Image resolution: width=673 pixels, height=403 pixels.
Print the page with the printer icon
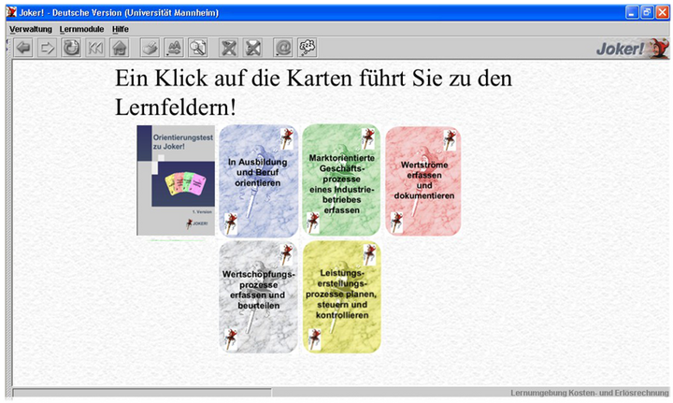150,48
